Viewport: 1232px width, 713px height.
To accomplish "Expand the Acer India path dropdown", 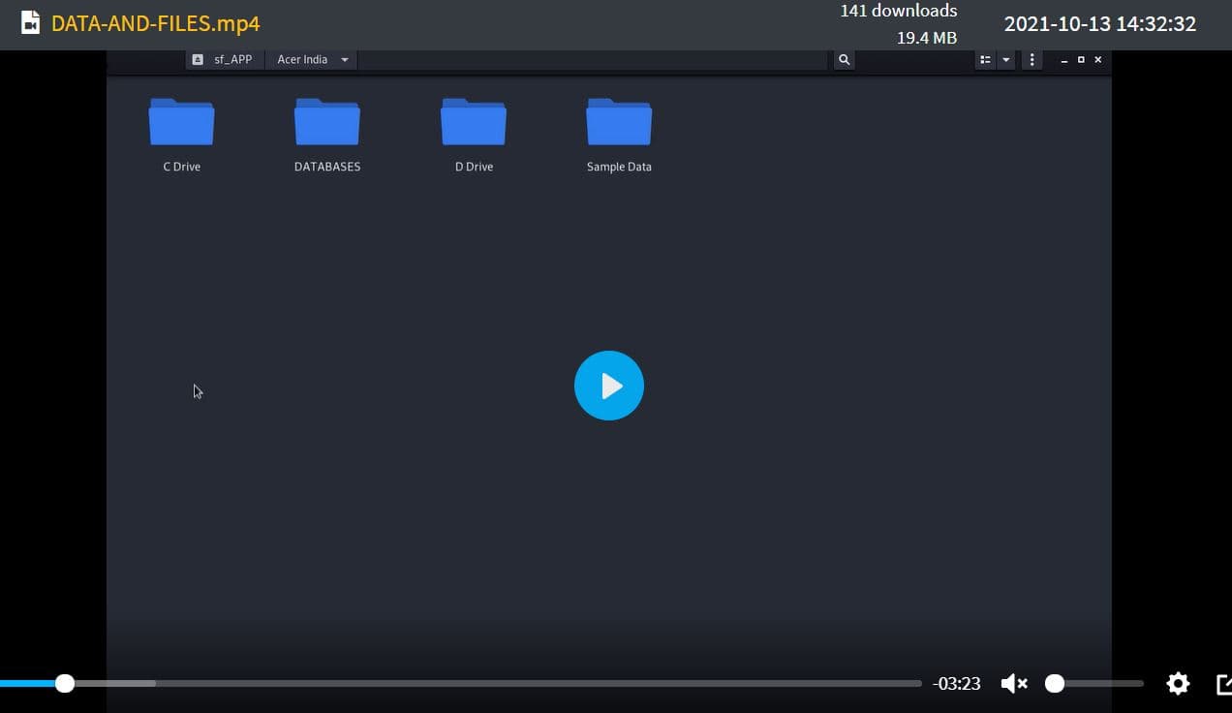I will [x=344, y=60].
